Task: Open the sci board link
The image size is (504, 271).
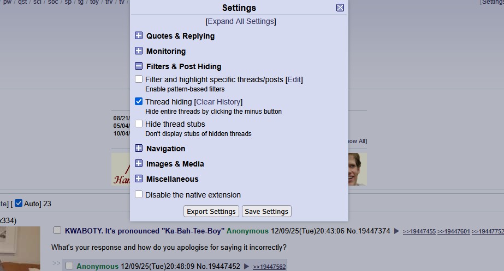Action: 37,2
